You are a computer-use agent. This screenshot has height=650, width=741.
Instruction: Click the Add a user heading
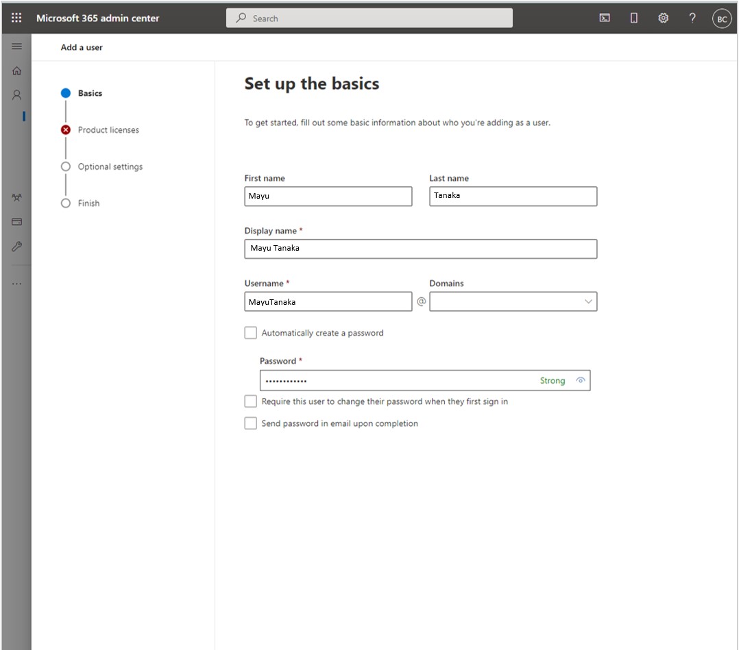click(x=82, y=47)
